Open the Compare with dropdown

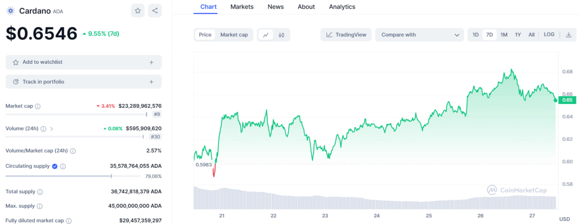click(x=420, y=35)
